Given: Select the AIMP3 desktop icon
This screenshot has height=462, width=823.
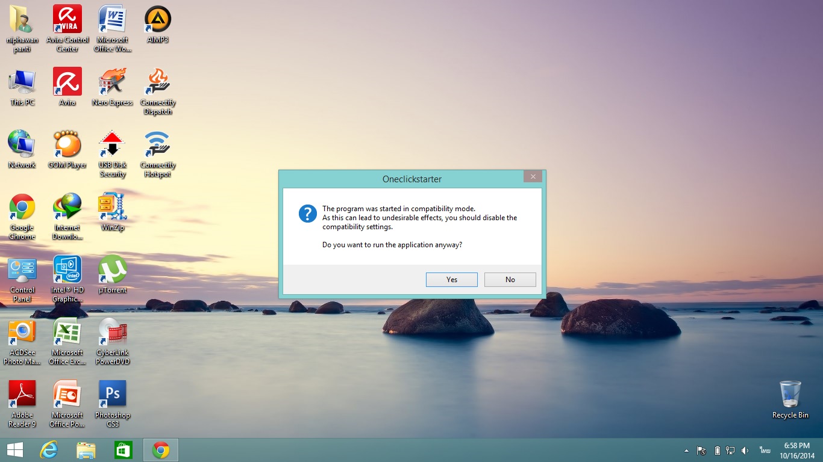Looking at the screenshot, I should (x=158, y=24).
